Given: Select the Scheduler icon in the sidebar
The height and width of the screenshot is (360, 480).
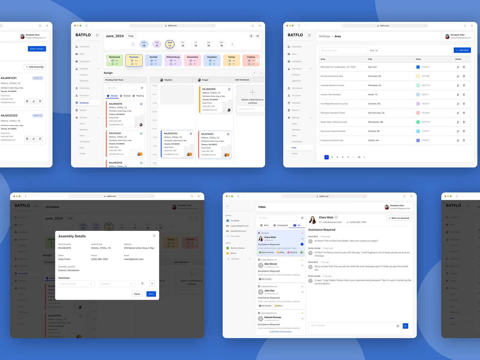Looking at the screenshot, I should 77,103.
